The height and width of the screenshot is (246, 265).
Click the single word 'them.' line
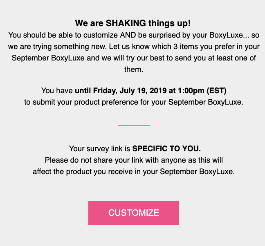coord(134,69)
